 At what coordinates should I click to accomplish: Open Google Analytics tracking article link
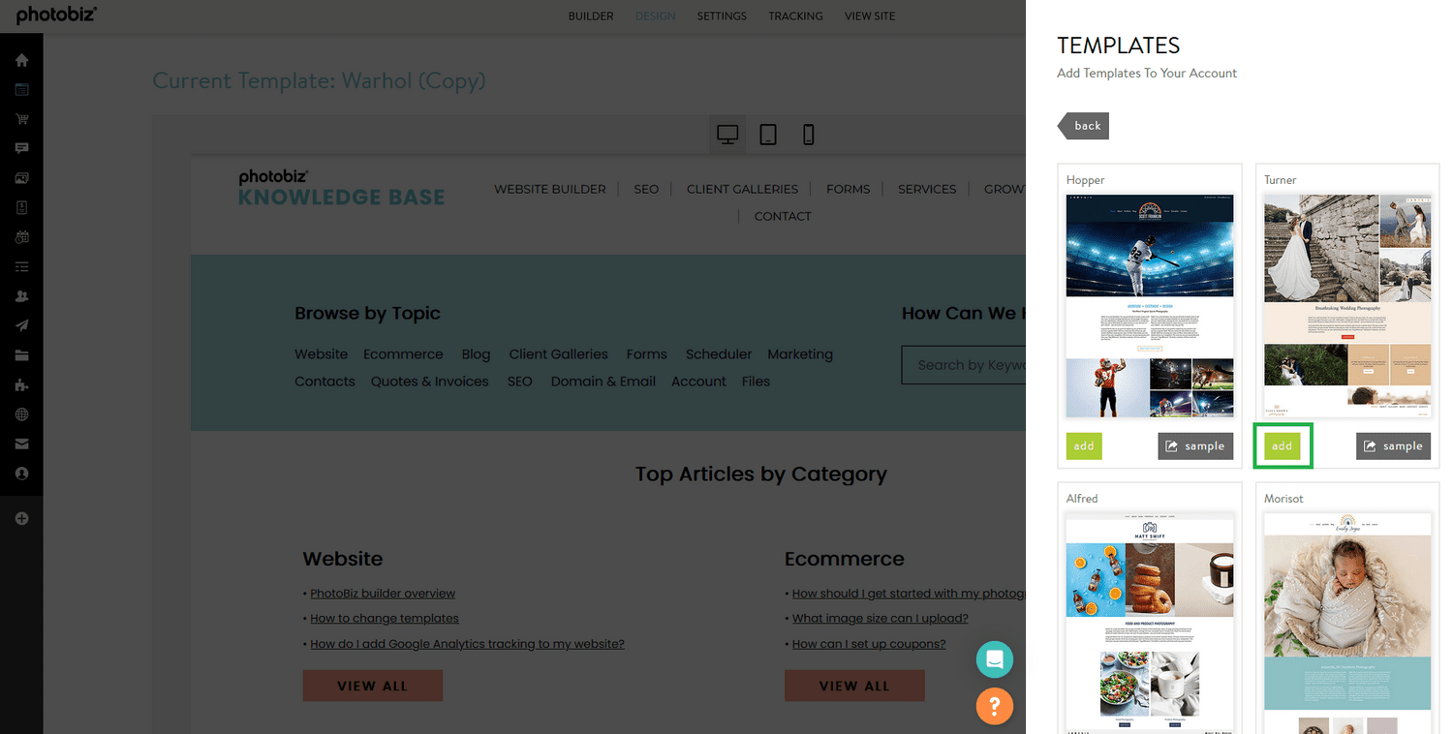(467, 644)
